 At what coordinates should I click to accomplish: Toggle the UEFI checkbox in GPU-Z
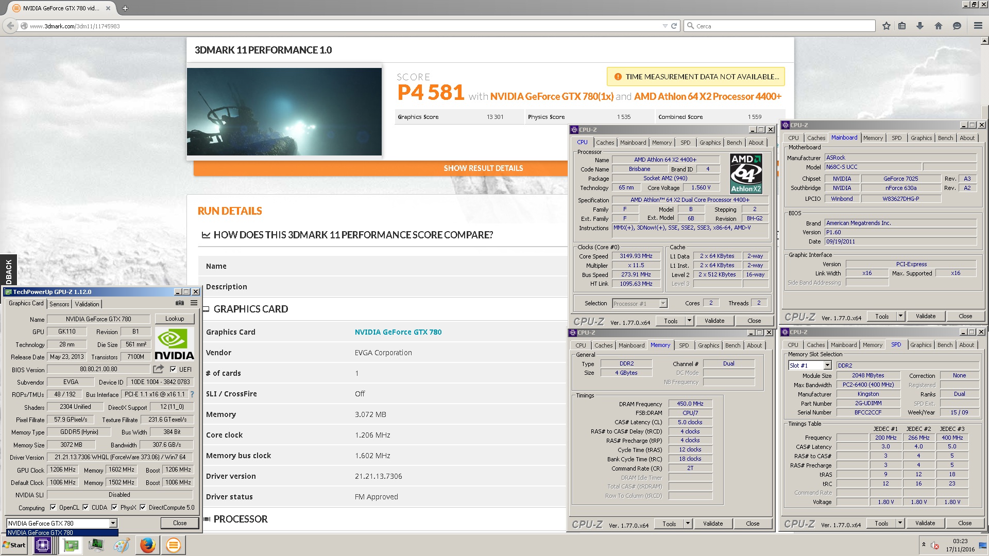173,369
